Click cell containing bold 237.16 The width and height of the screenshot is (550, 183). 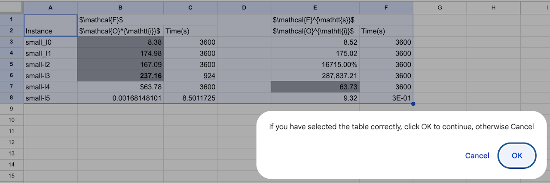click(120, 76)
